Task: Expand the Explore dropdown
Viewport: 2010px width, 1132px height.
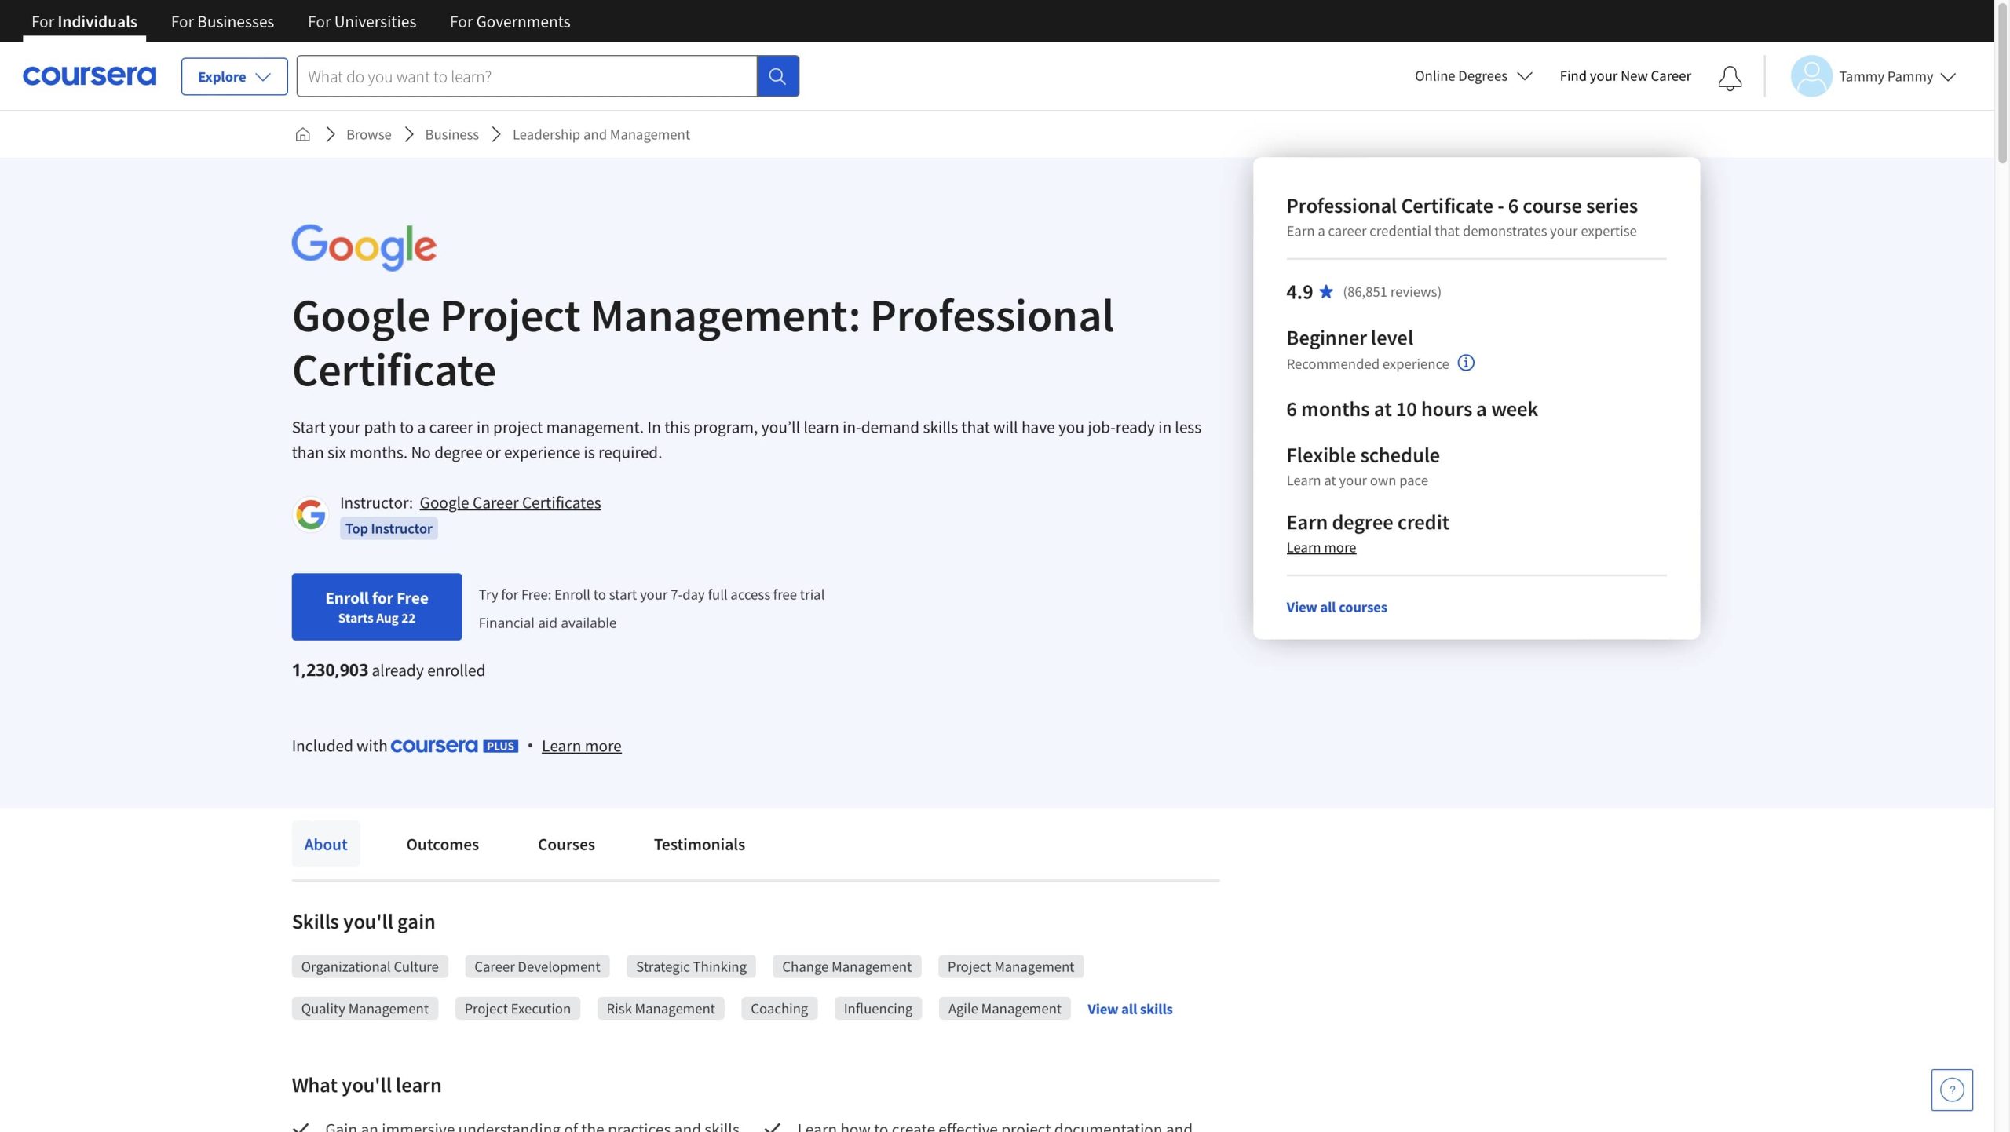Action: point(234,76)
